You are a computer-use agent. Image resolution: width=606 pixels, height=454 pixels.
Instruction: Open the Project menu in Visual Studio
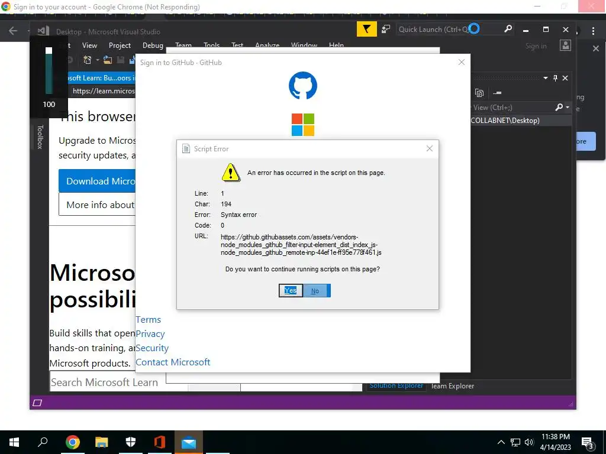tap(120, 46)
